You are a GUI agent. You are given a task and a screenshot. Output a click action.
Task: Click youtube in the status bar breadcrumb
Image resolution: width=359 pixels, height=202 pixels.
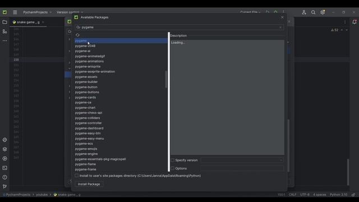pyautogui.click(x=42, y=195)
